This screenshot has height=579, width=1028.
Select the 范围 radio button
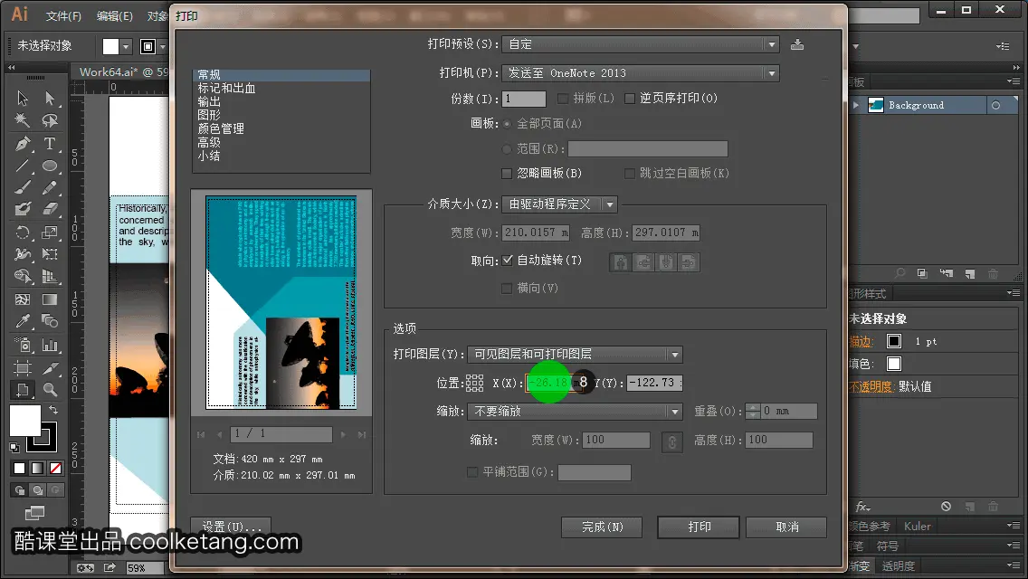(x=506, y=149)
